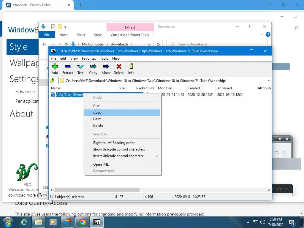
Task: Refresh the Explorer Downloads folder
Action: [158, 45]
